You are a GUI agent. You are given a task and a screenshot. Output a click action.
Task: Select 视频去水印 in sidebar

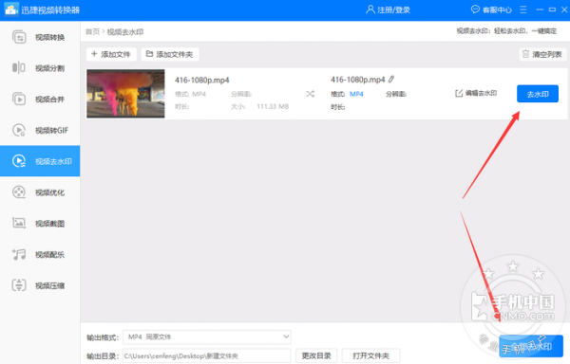[40, 161]
